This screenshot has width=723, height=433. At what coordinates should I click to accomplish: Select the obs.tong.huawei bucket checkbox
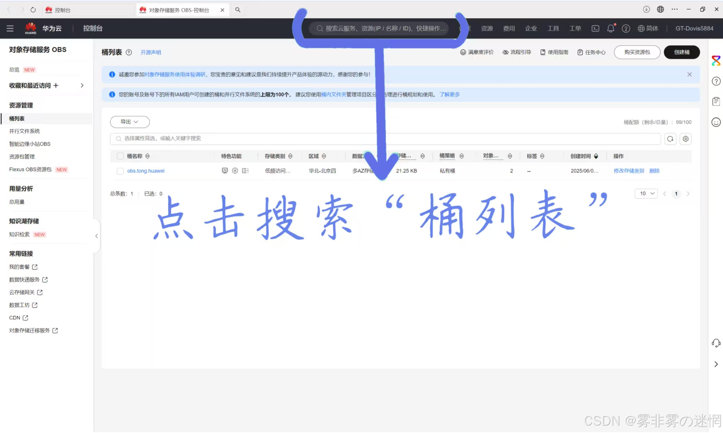click(x=120, y=171)
